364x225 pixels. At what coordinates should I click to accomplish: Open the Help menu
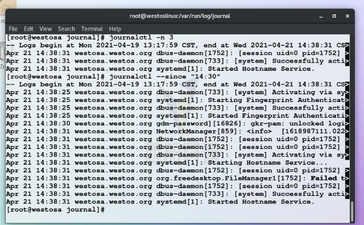point(115,29)
